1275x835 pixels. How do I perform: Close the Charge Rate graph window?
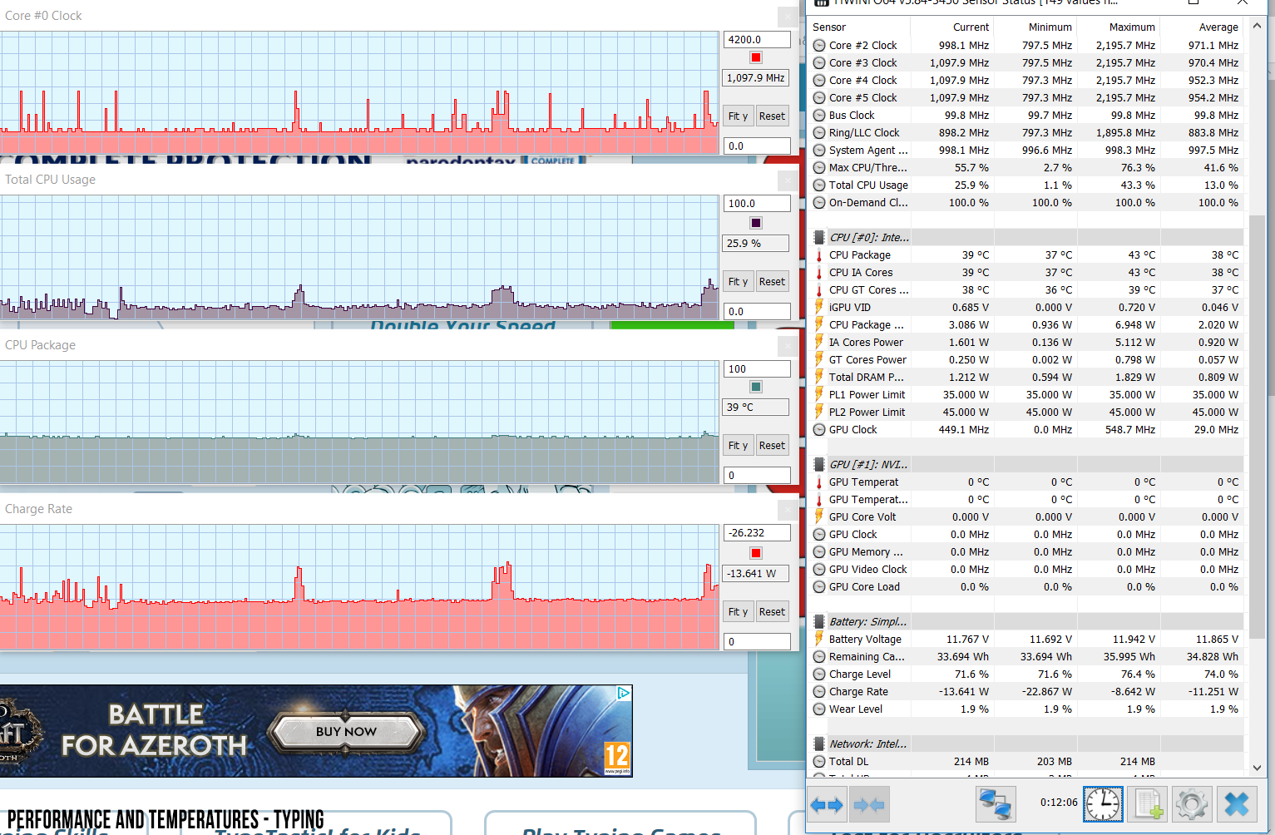click(788, 509)
